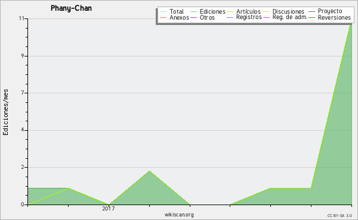Click the y-axis value 2
The image size is (358, 220).
pos(23,167)
